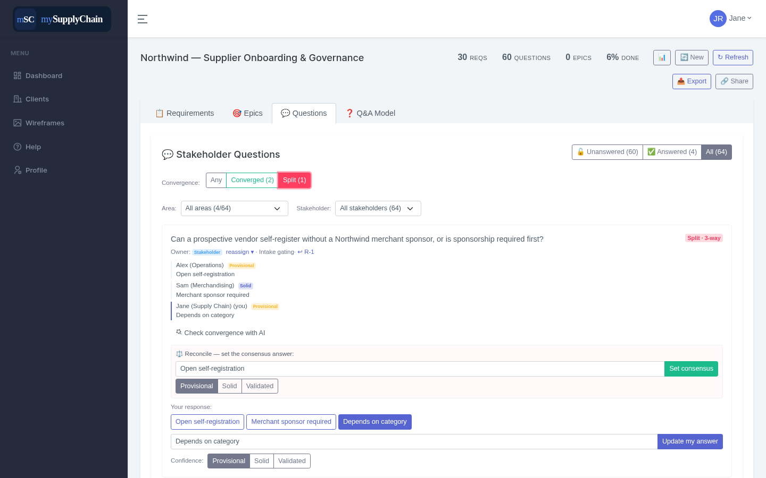Toggle the sidebar hamburger menu icon

[x=143, y=19]
